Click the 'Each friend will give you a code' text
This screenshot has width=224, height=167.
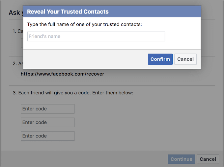[73, 93]
